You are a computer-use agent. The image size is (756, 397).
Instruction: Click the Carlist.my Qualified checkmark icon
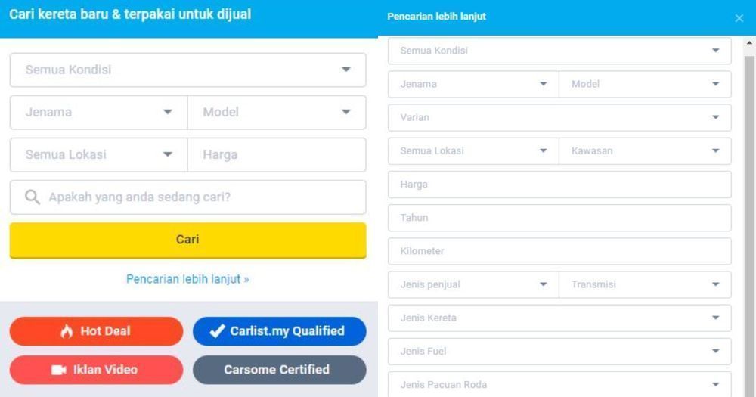coord(217,331)
